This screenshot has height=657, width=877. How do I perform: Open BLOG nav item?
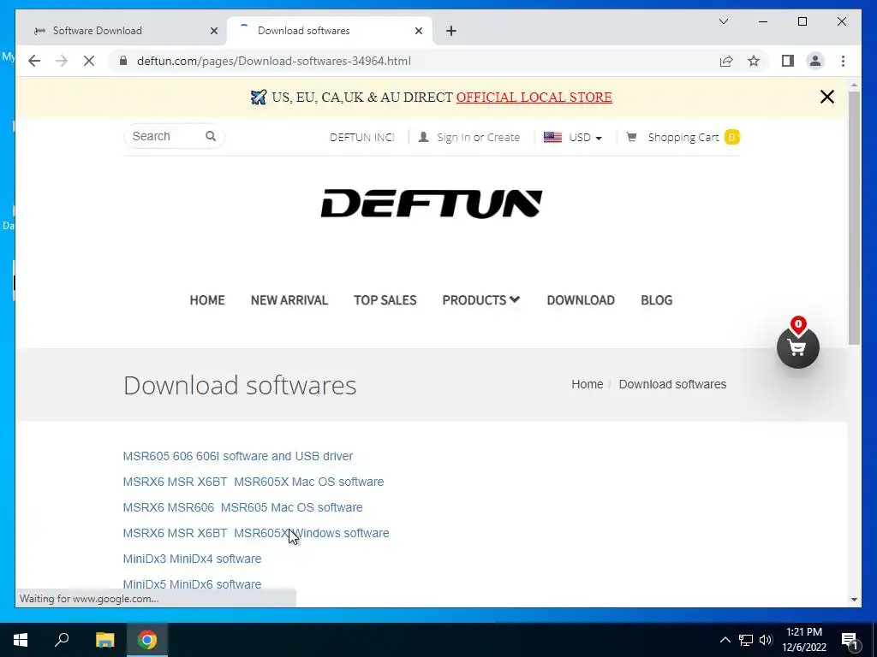[x=656, y=300]
